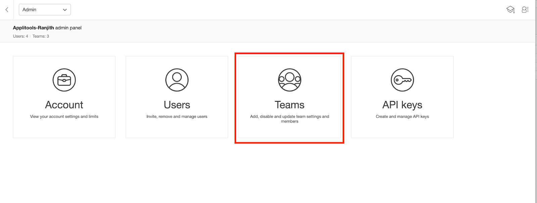Open the Admin dropdown menu
The height and width of the screenshot is (203, 537).
tap(44, 10)
